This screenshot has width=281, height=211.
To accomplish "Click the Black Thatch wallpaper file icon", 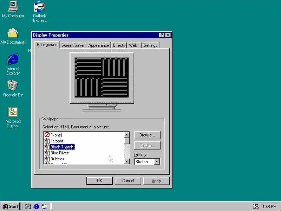I will tap(47, 147).
